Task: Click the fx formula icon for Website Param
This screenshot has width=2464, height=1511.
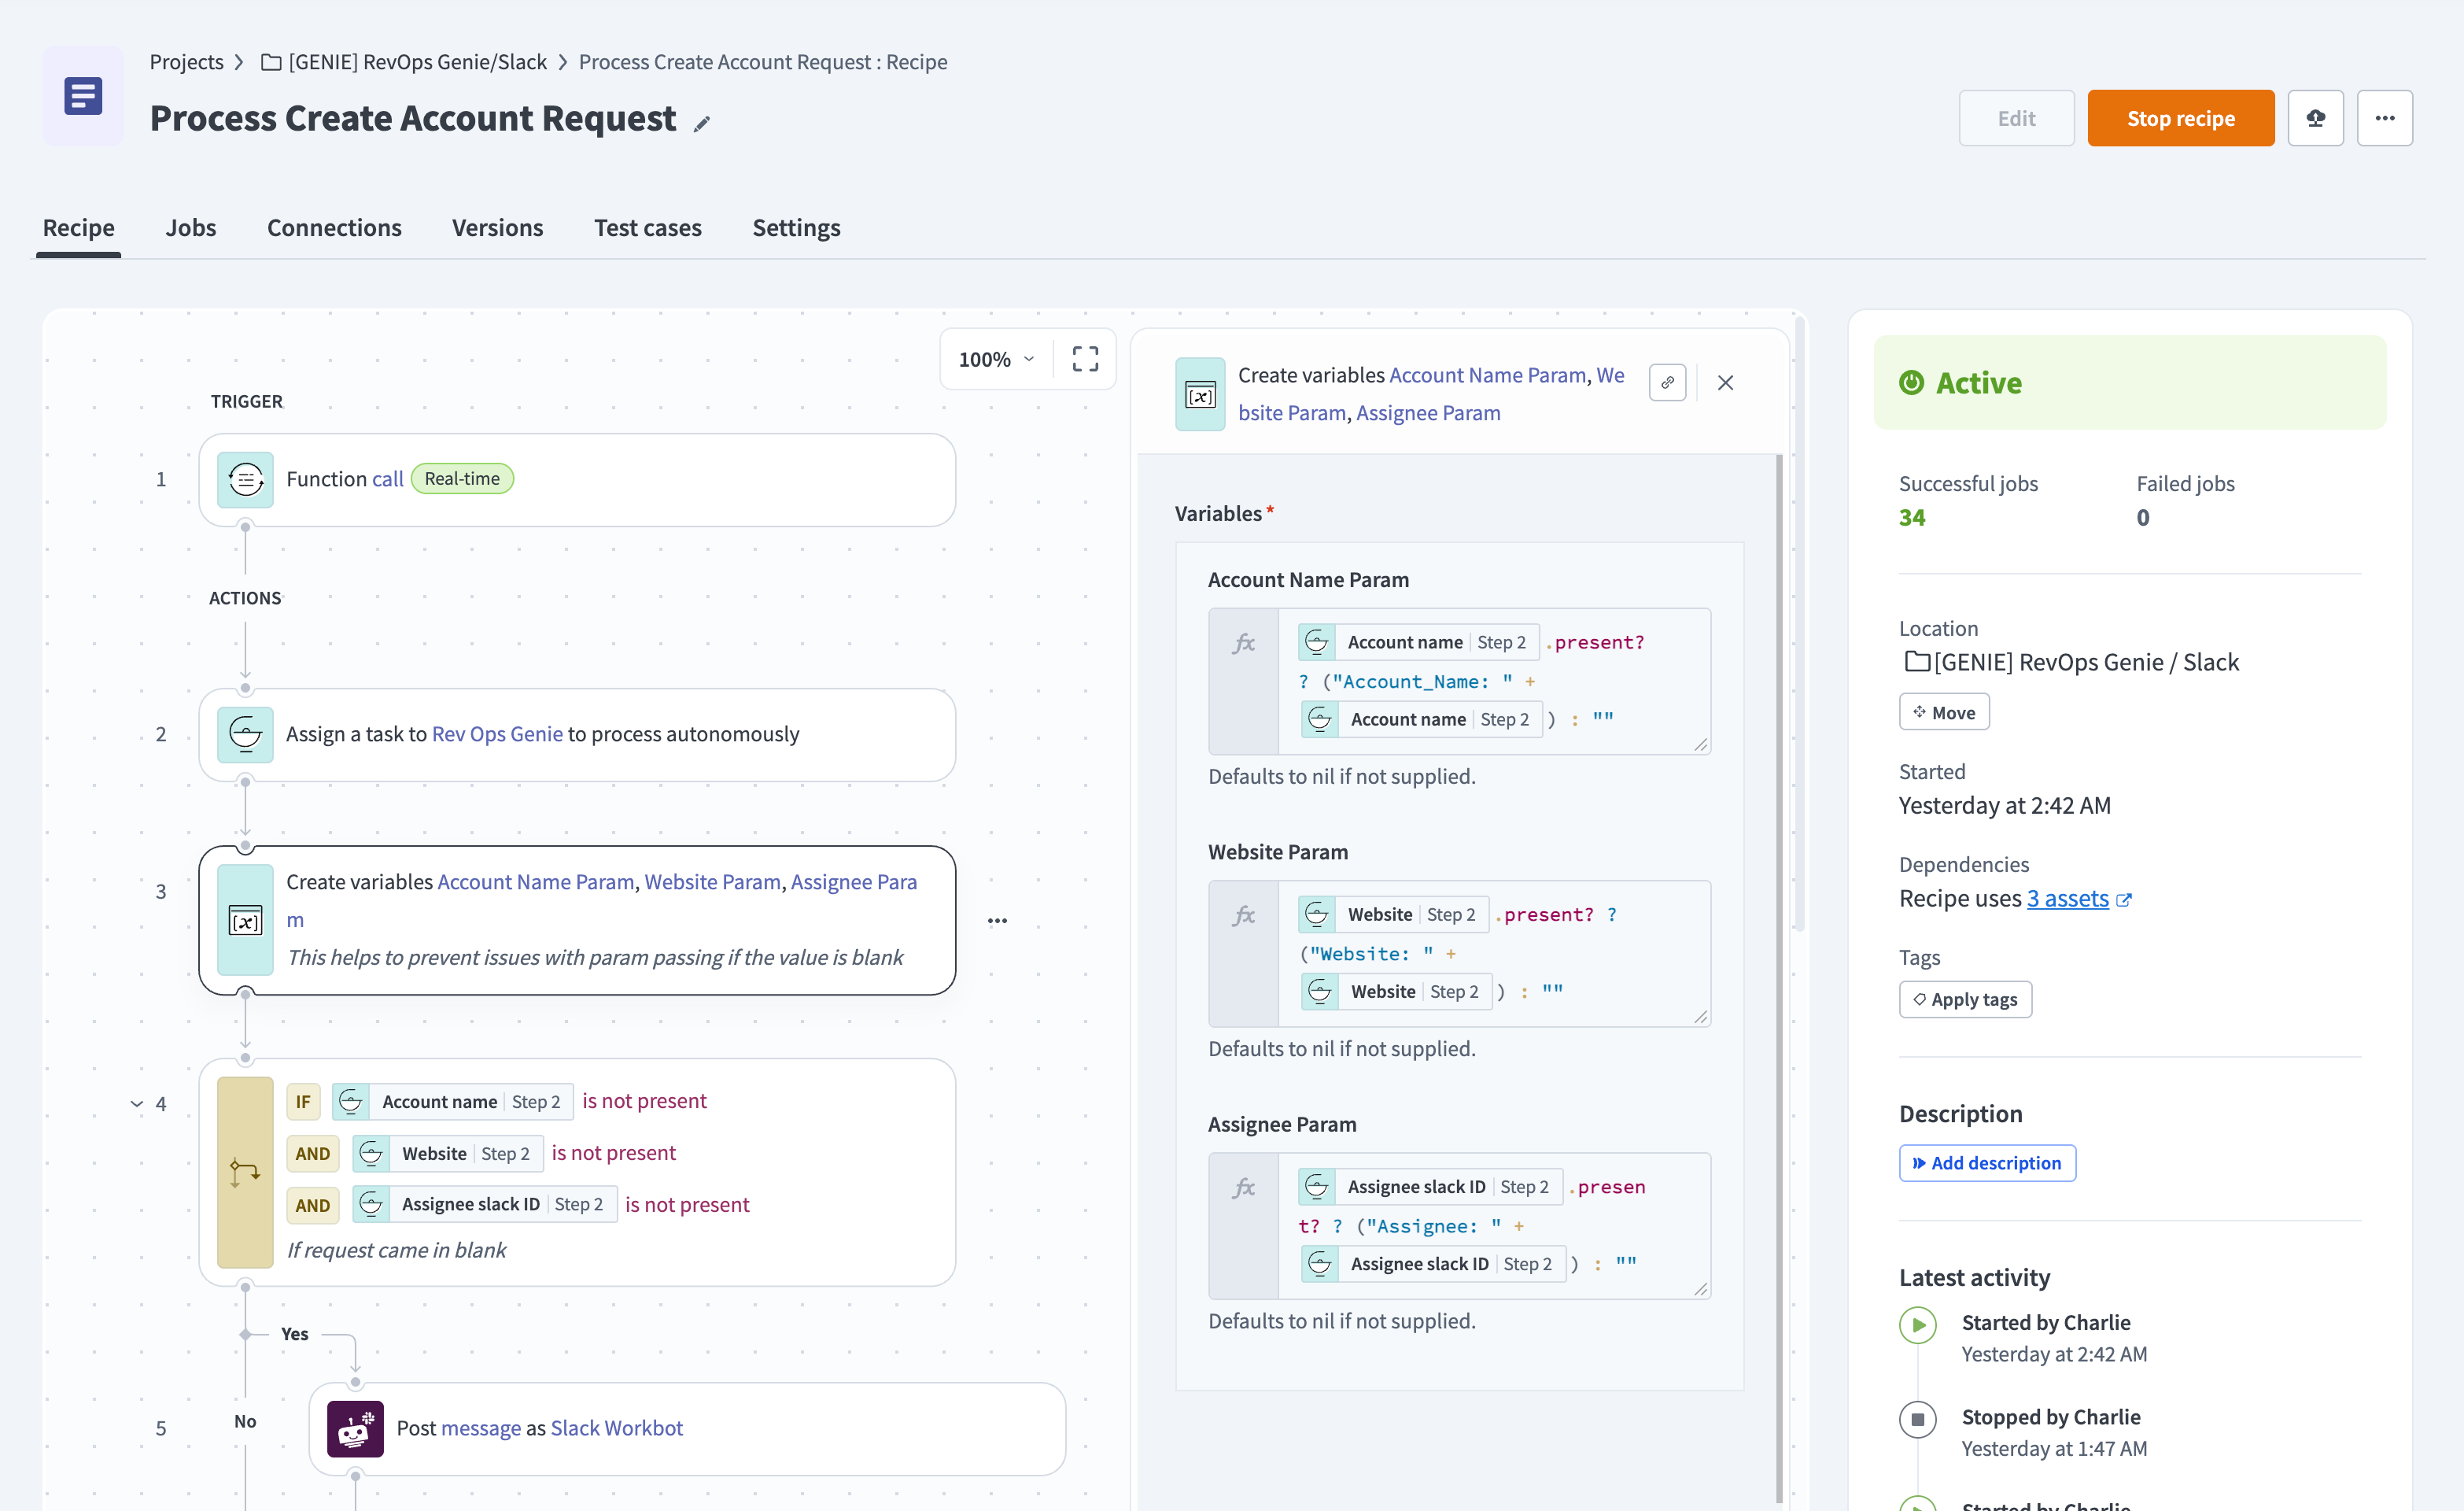Action: click(x=1244, y=915)
